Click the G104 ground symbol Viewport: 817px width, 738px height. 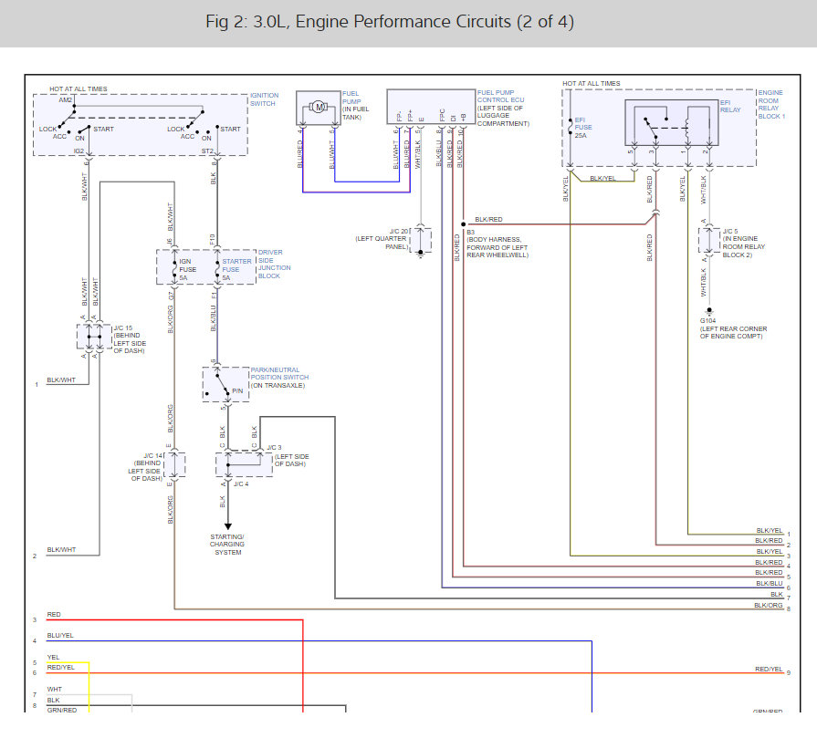(x=709, y=312)
